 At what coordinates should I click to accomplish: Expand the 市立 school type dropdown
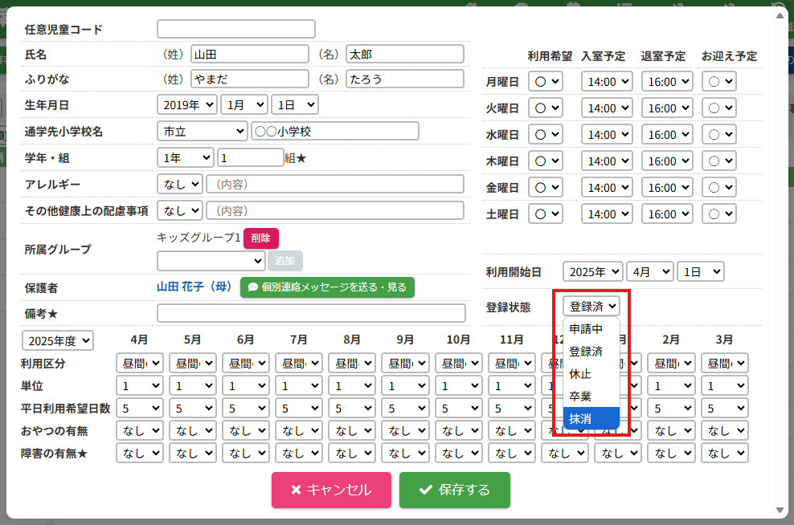202,131
